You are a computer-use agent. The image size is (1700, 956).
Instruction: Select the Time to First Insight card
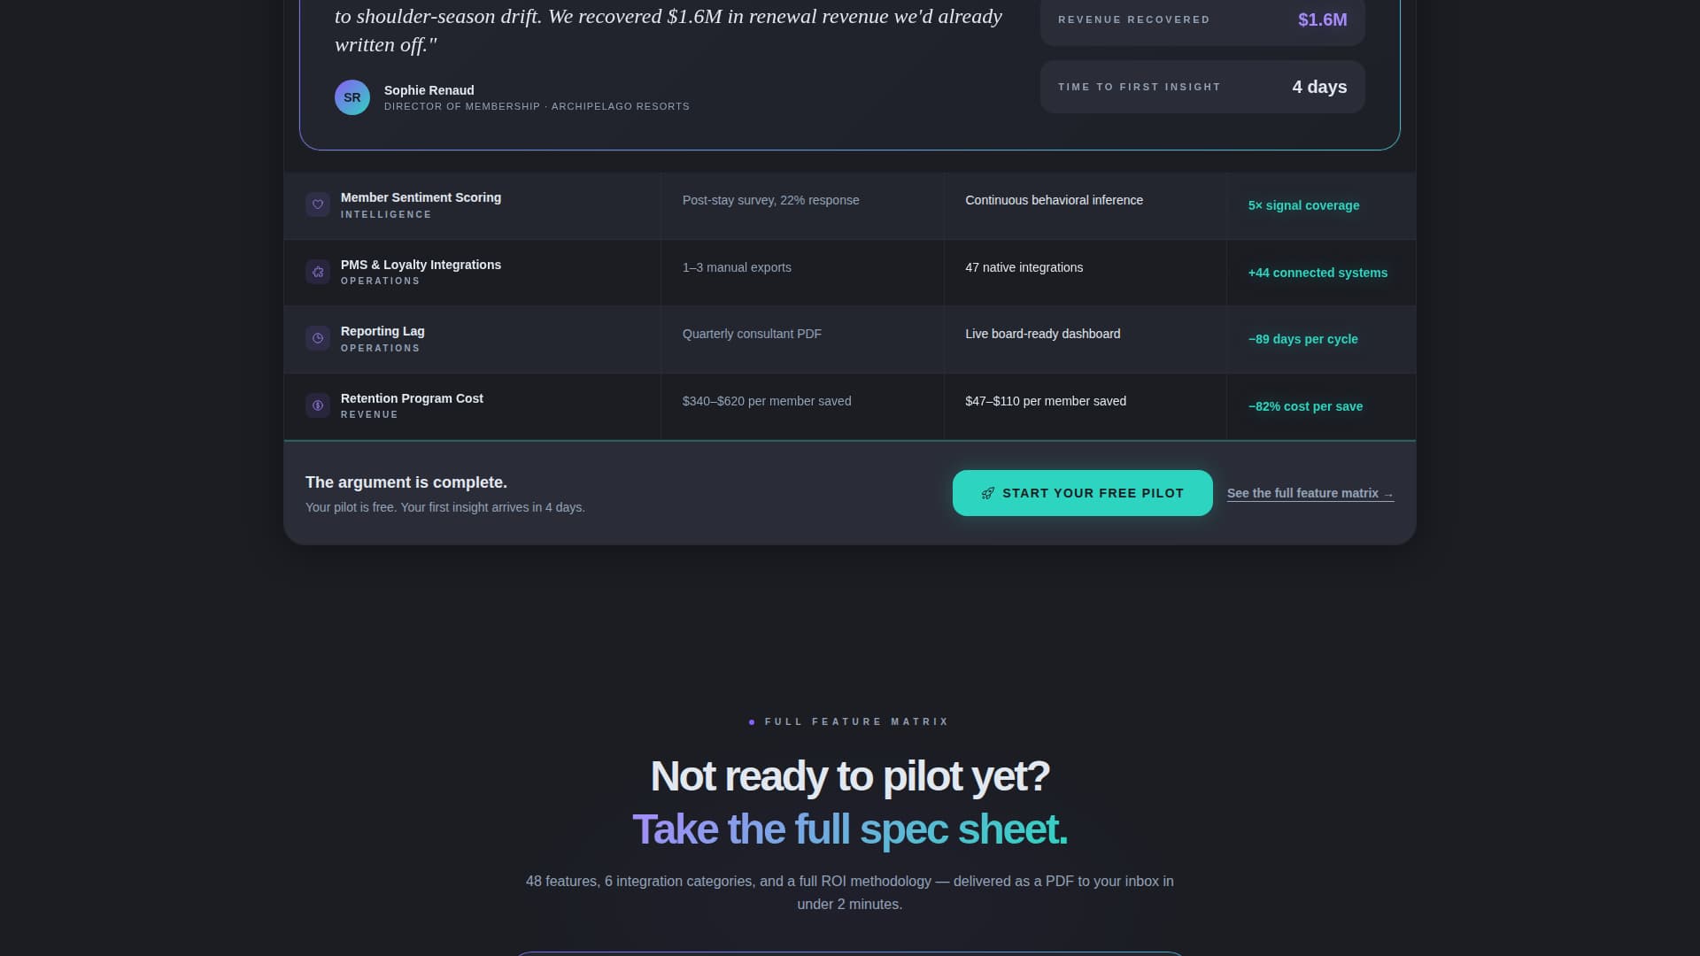(x=1202, y=87)
